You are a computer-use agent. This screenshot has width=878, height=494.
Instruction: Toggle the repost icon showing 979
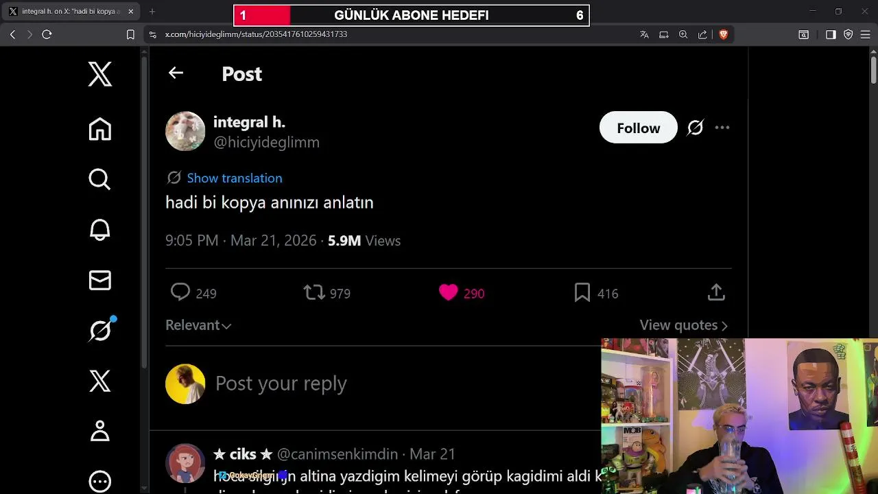314,293
